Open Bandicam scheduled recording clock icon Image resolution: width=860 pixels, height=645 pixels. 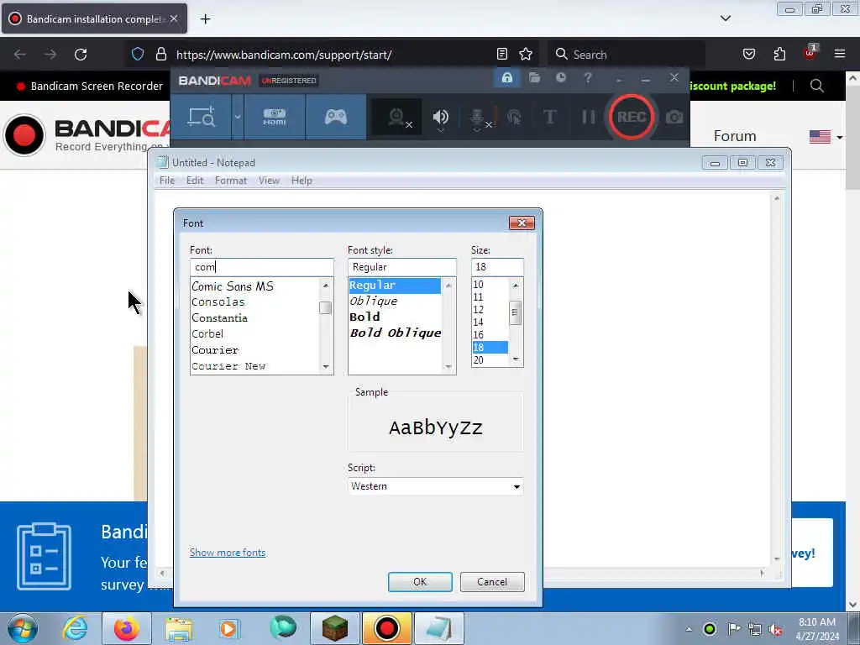pyautogui.click(x=560, y=78)
